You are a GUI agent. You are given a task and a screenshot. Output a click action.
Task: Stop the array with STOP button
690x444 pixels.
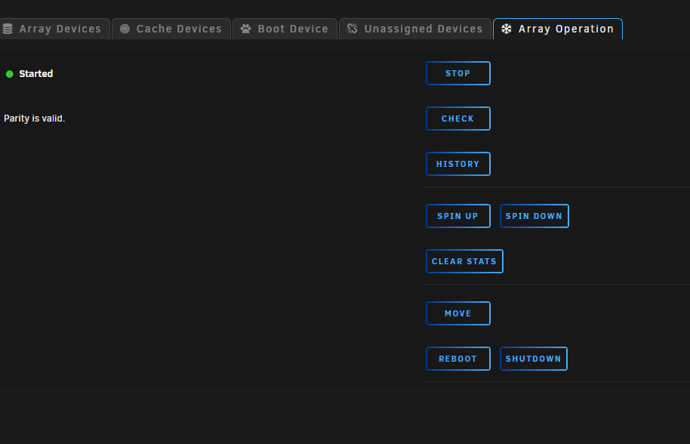tap(458, 73)
